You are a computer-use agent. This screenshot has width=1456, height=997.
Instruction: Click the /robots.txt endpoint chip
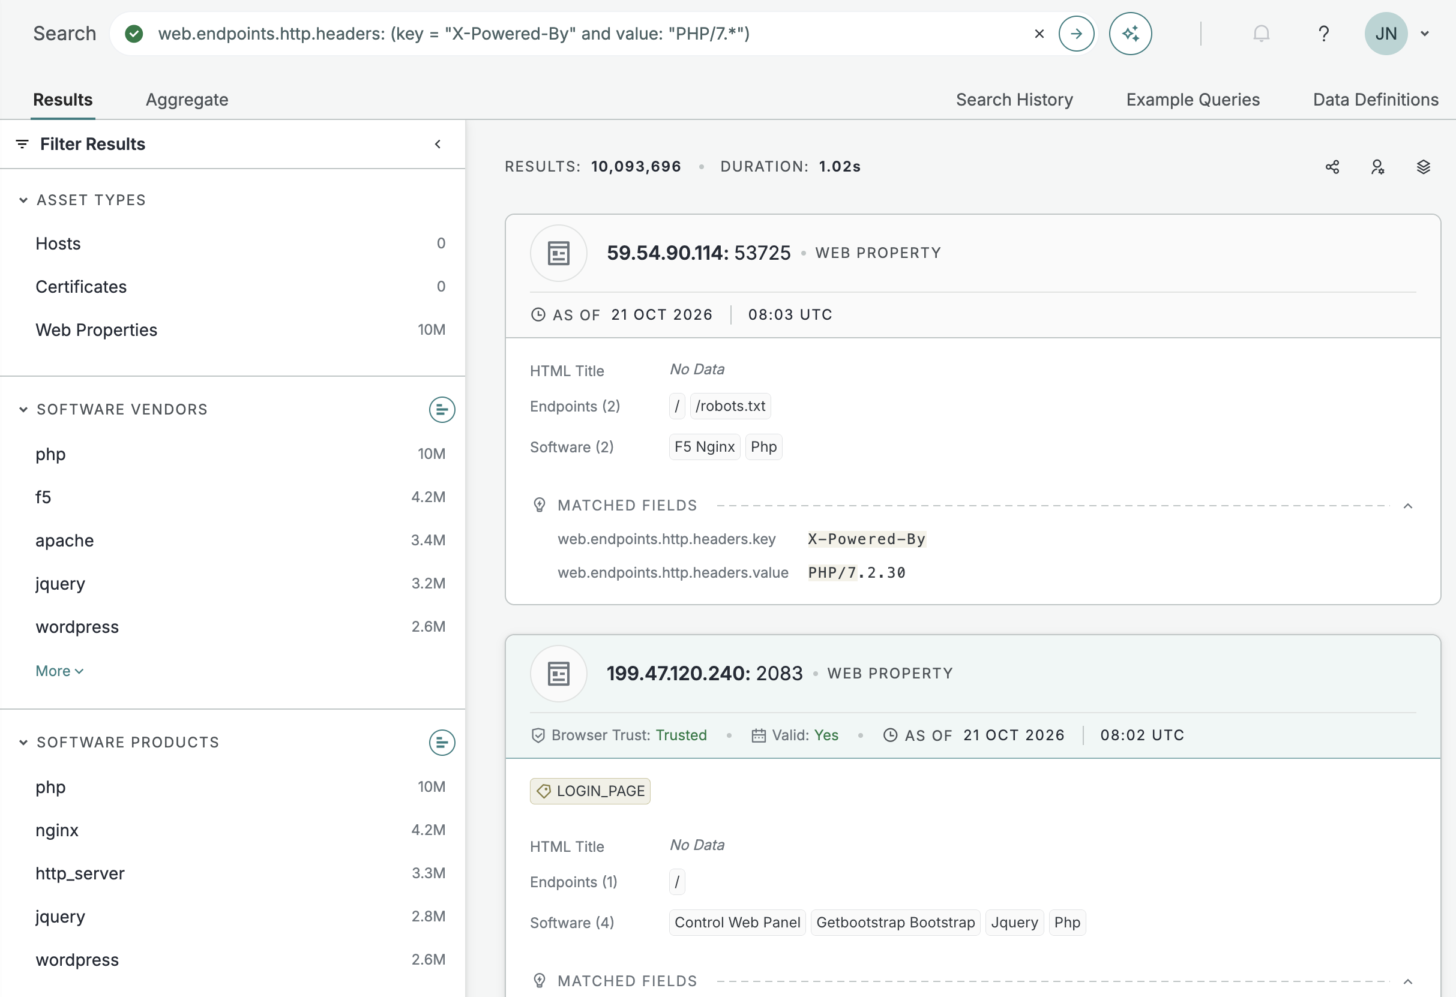[x=730, y=407]
